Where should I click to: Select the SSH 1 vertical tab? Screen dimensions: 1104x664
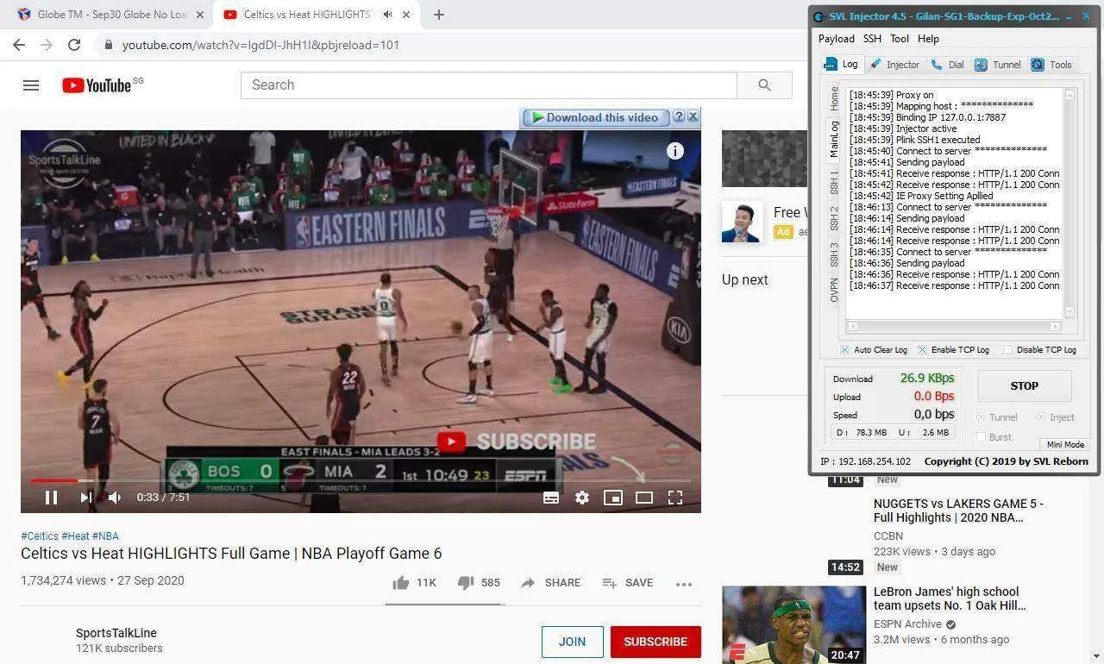tap(834, 182)
